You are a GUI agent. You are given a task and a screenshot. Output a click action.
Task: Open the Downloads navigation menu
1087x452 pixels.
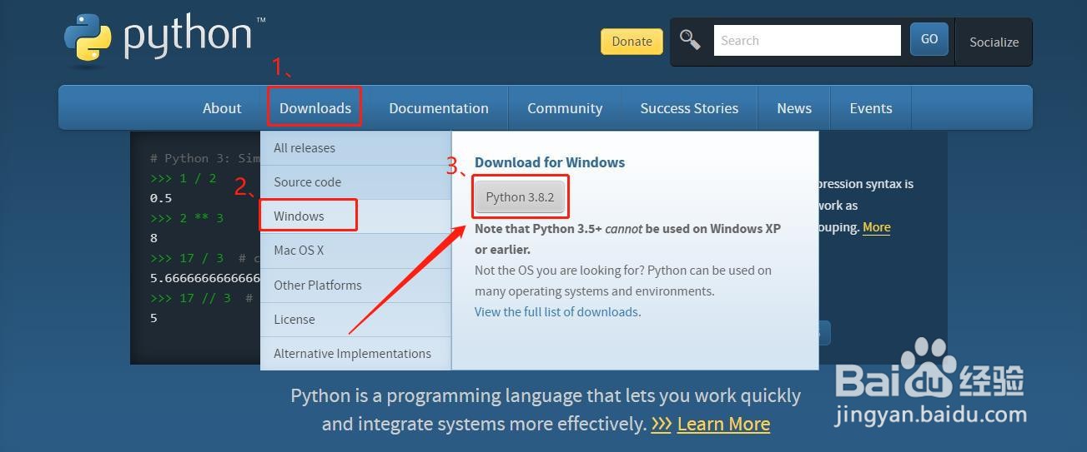[315, 108]
